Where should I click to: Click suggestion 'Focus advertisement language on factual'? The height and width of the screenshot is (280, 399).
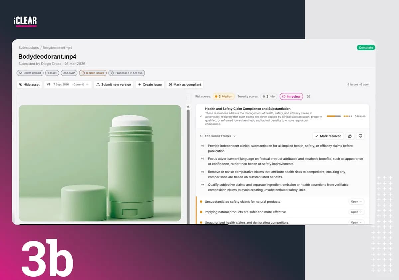[x=286, y=161]
